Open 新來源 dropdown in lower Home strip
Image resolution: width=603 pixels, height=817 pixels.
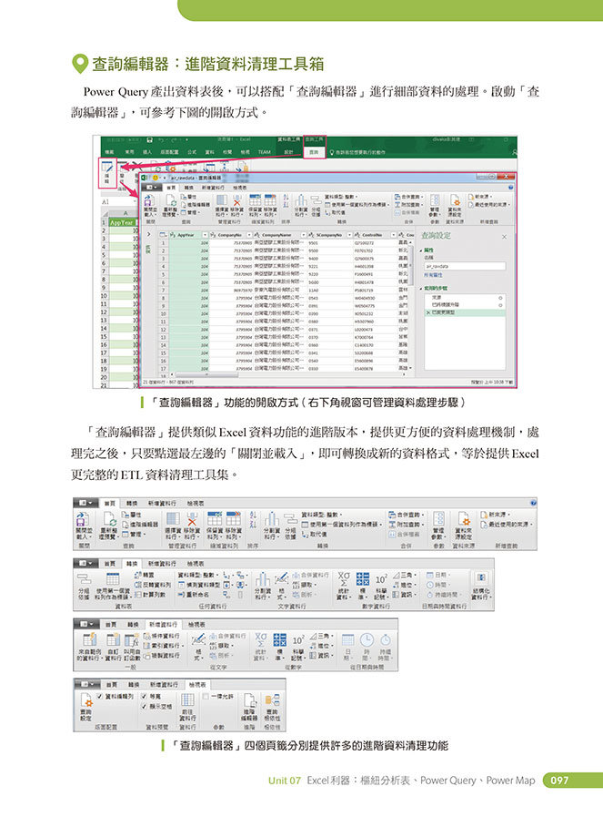coord(496,515)
